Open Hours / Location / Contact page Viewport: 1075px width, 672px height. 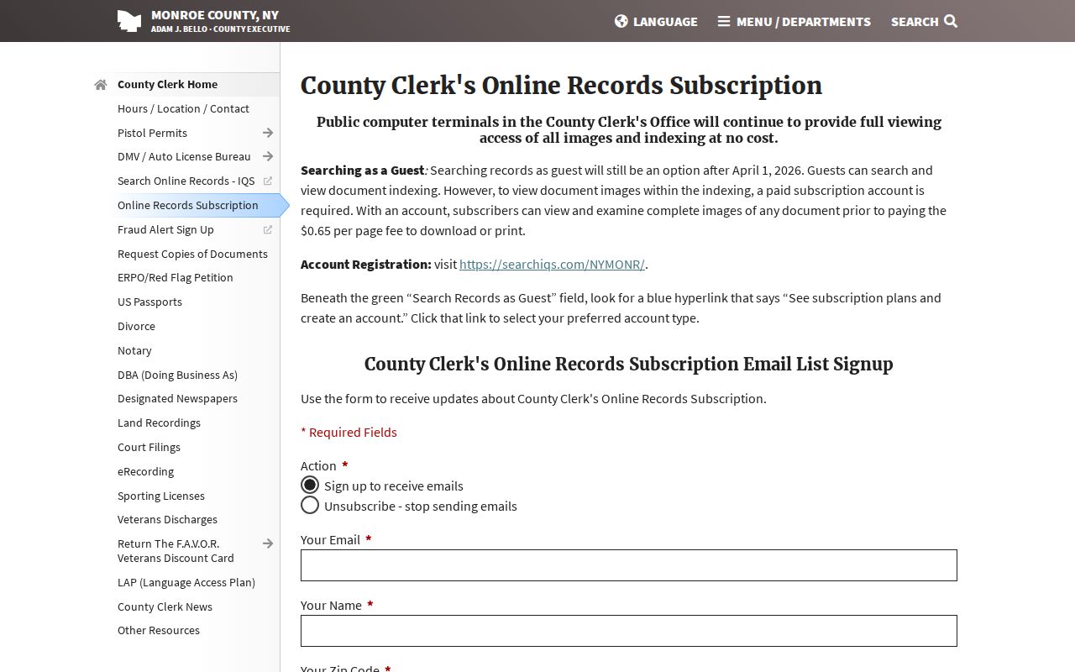(183, 108)
